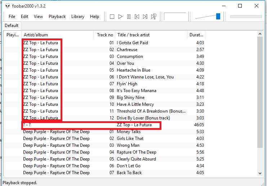Select the track Heartache In Blue
This screenshot has width=267, height=186.
[134, 70]
